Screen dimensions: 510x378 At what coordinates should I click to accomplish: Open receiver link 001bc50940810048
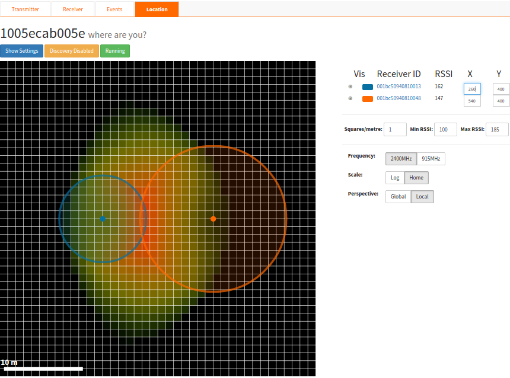[x=399, y=98]
